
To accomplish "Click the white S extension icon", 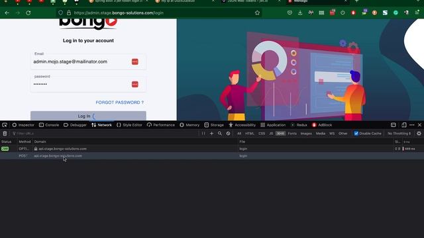I will [385, 13].
